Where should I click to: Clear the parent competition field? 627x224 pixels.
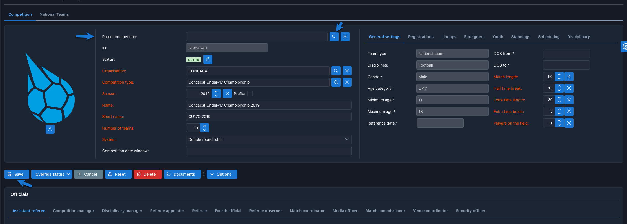[345, 36]
